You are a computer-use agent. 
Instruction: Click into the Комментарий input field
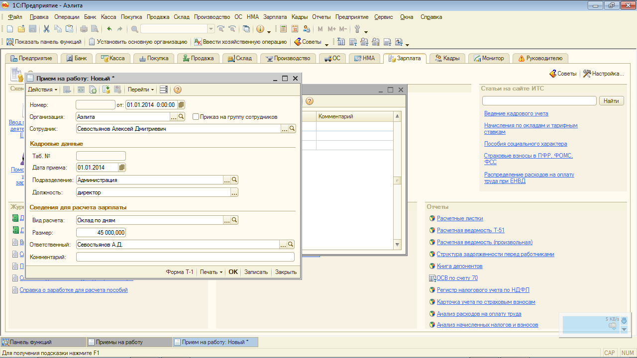tap(185, 257)
